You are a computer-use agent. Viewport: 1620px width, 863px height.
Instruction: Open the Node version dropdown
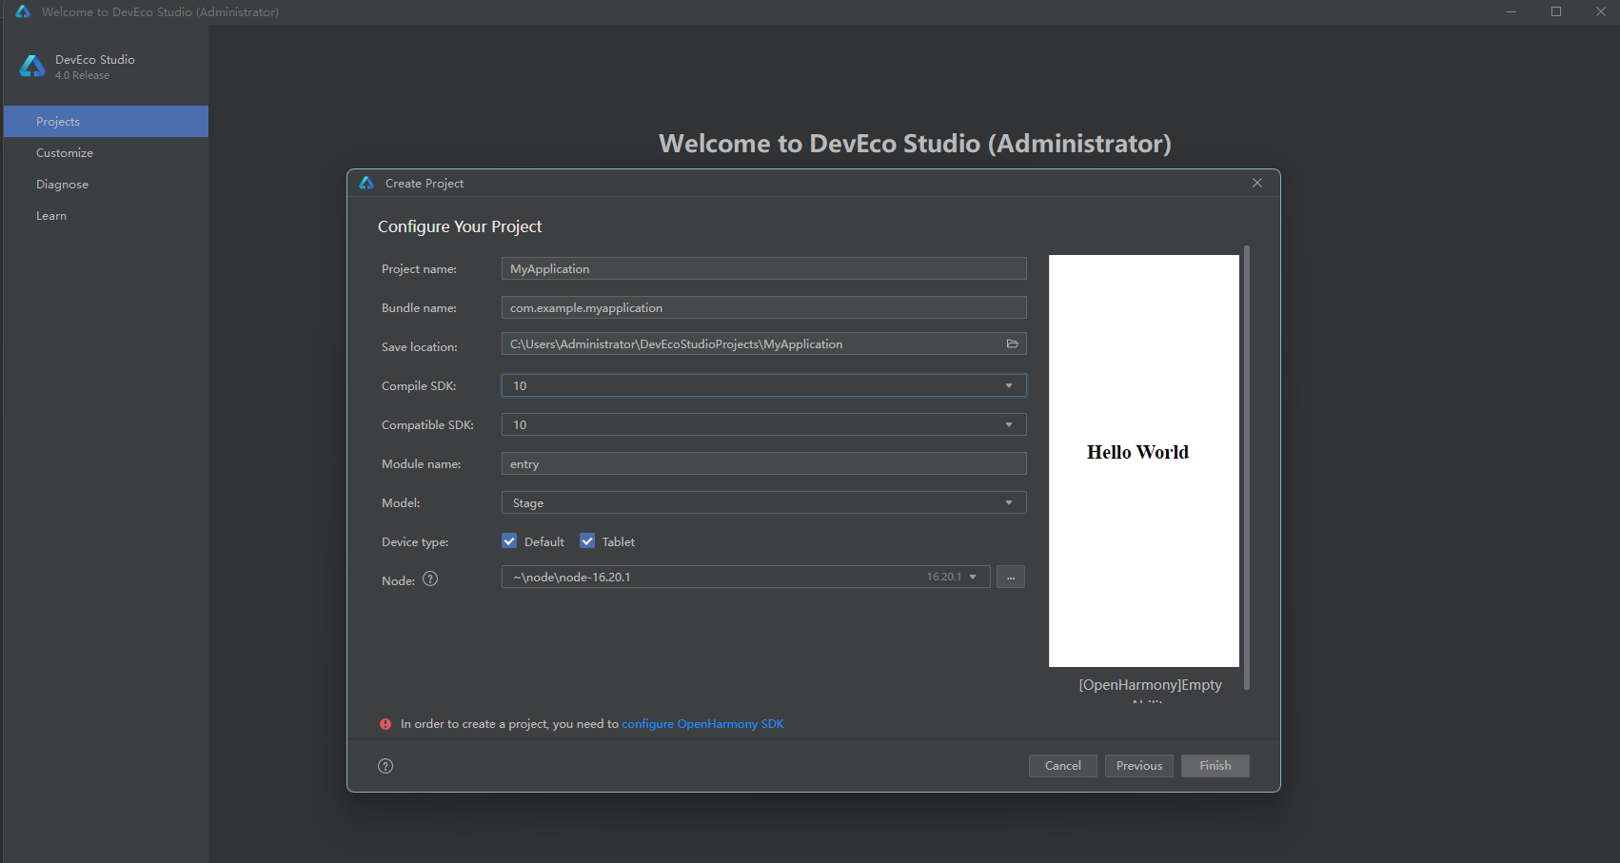pyautogui.click(x=745, y=578)
